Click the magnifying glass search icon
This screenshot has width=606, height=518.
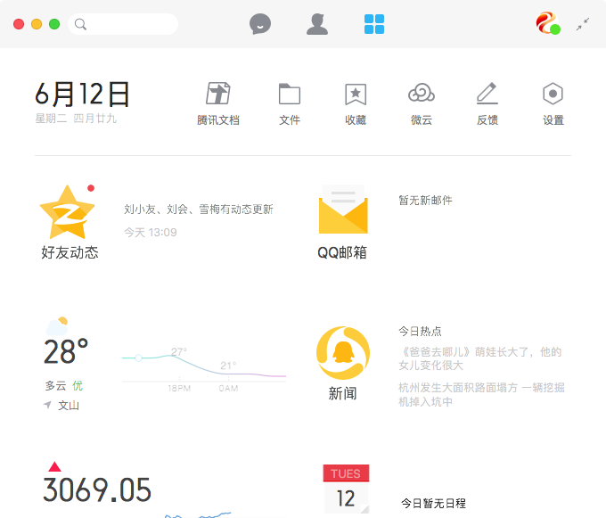coord(80,24)
